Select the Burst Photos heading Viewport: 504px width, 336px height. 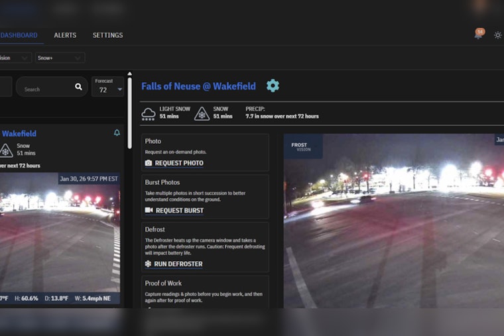point(162,182)
